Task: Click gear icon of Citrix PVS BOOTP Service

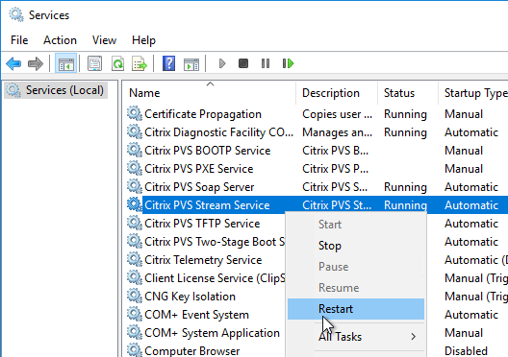Action: pyautogui.click(x=134, y=151)
